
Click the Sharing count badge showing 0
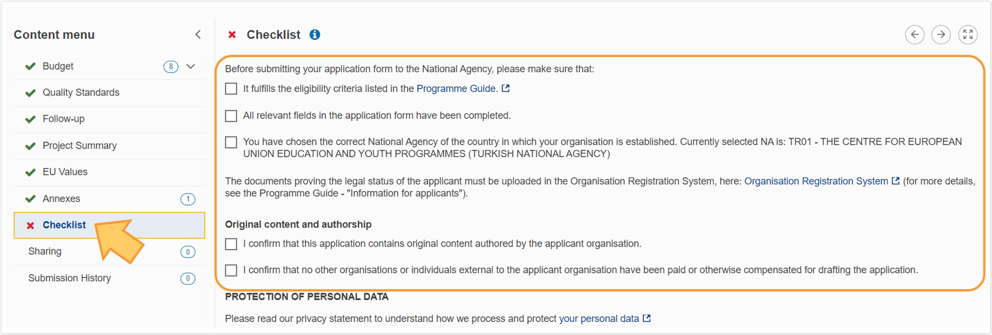click(x=188, y=252)
